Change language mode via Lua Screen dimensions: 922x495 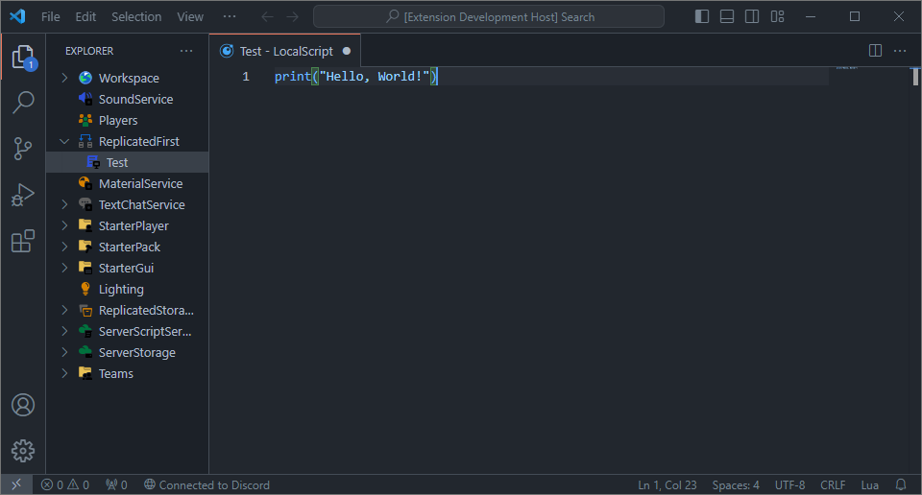pos(870,485)
